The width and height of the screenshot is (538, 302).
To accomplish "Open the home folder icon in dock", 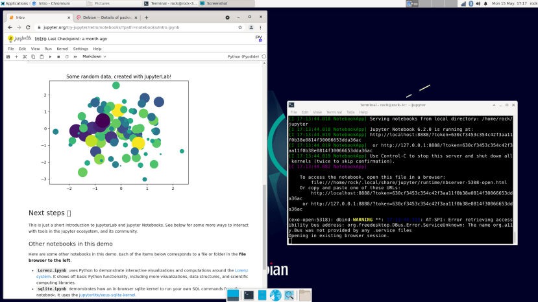I will (x=304, y=295).
